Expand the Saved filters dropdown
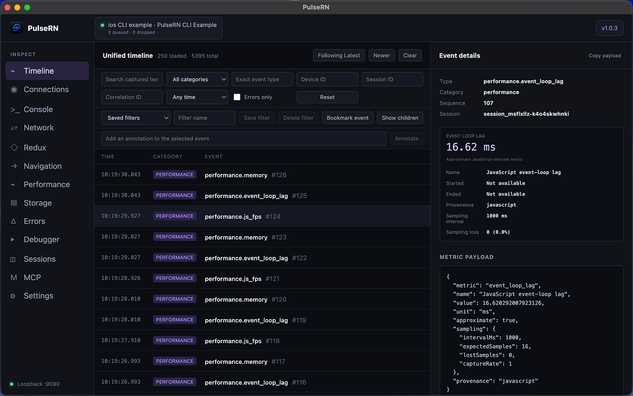 click(x=136, y=118)
